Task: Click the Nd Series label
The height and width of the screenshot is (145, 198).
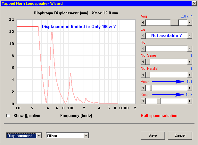Action: pyautogui.click(x=149, y=55)
